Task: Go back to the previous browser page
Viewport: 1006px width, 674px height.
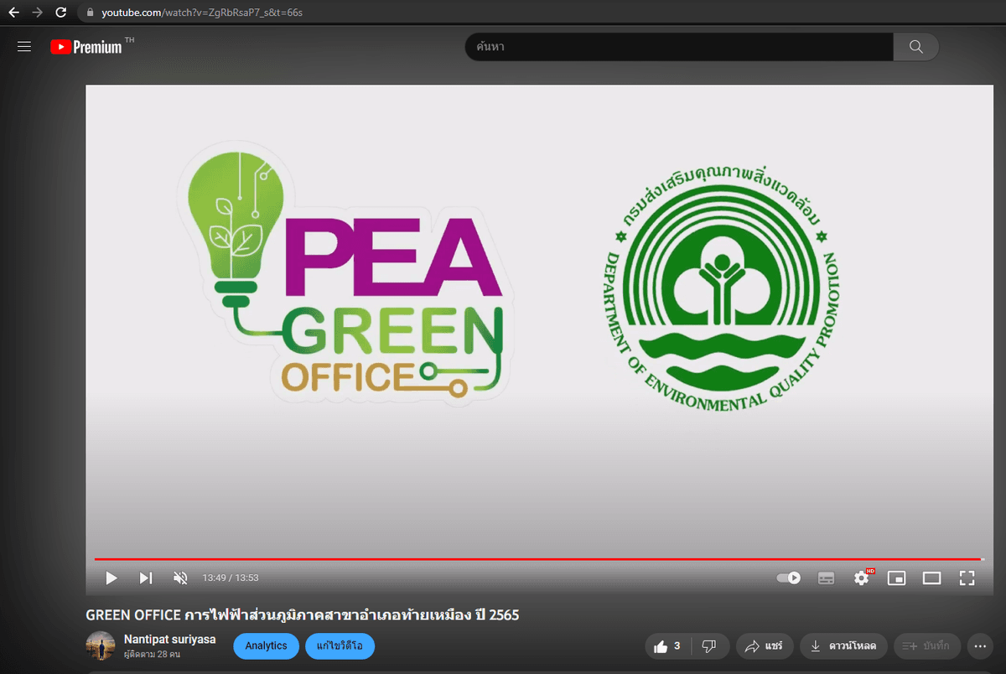Action: (13, 13)
